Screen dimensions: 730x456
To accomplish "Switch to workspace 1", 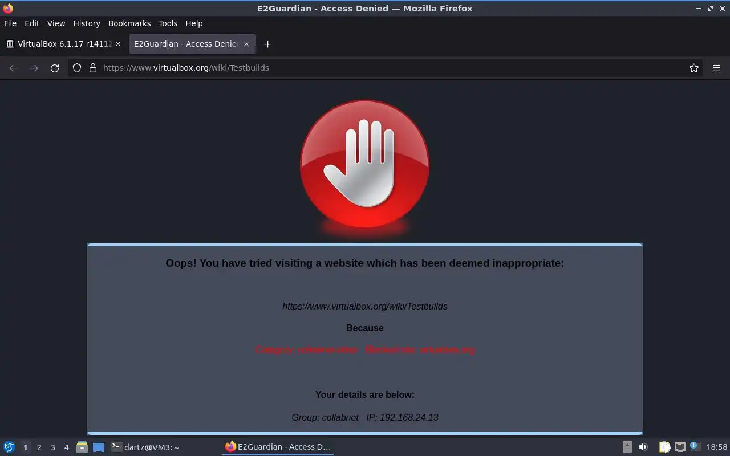I will tap(25, 447).
